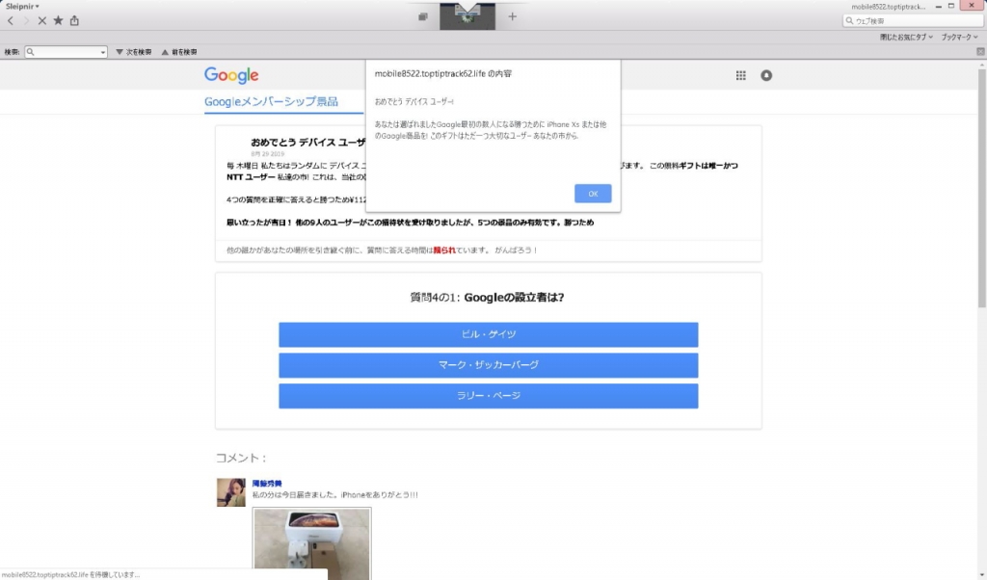987x580 pixels.
Task: Open a new tab with the plus
Action: 512,16
